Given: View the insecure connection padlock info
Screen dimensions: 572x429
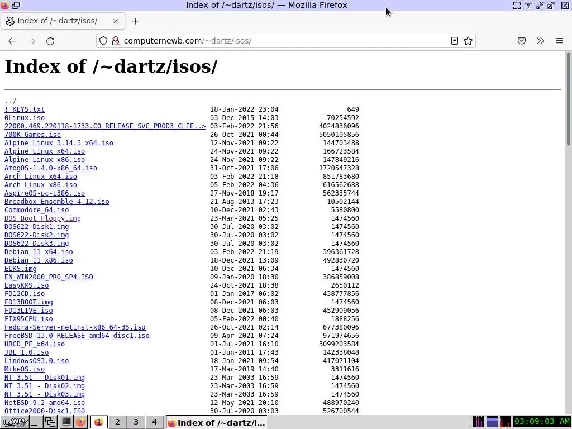Looking at the screenshot, I should (116, 41).
